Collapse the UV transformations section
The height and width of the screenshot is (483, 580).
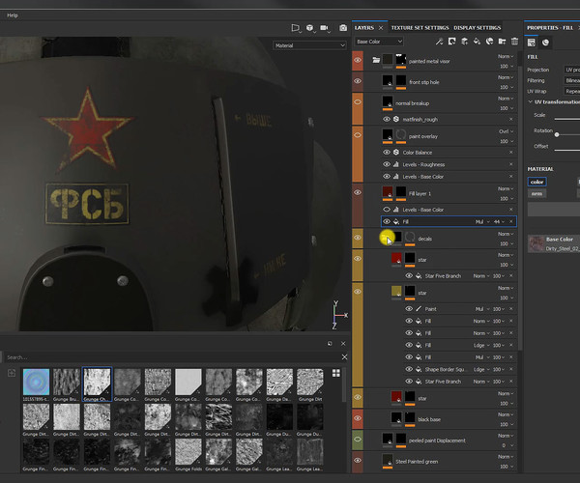530,101
